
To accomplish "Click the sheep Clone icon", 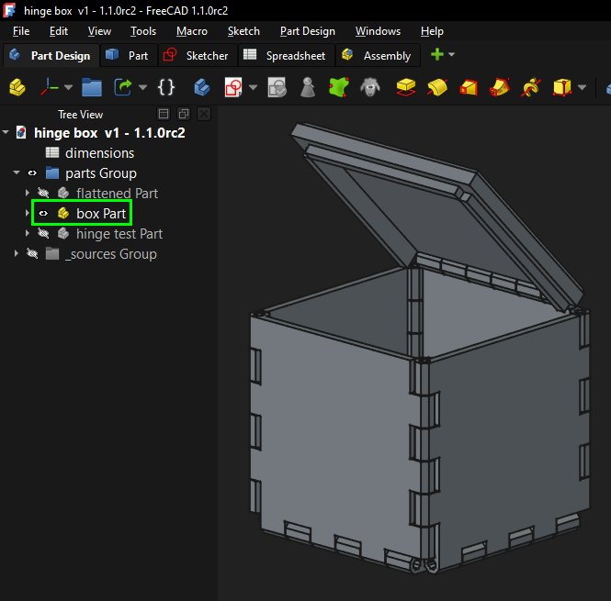I will coord(369,87).
